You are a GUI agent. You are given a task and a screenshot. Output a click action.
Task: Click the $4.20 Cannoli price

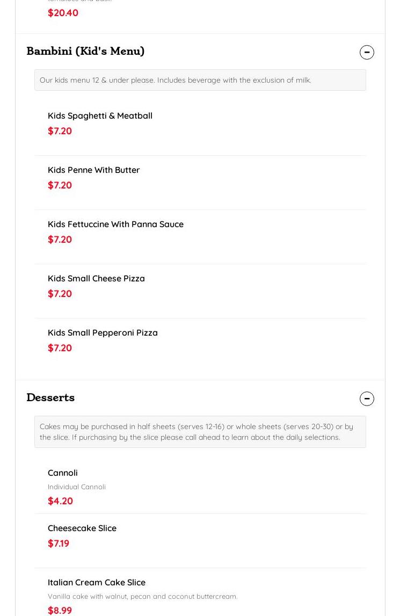pos(60,501)
